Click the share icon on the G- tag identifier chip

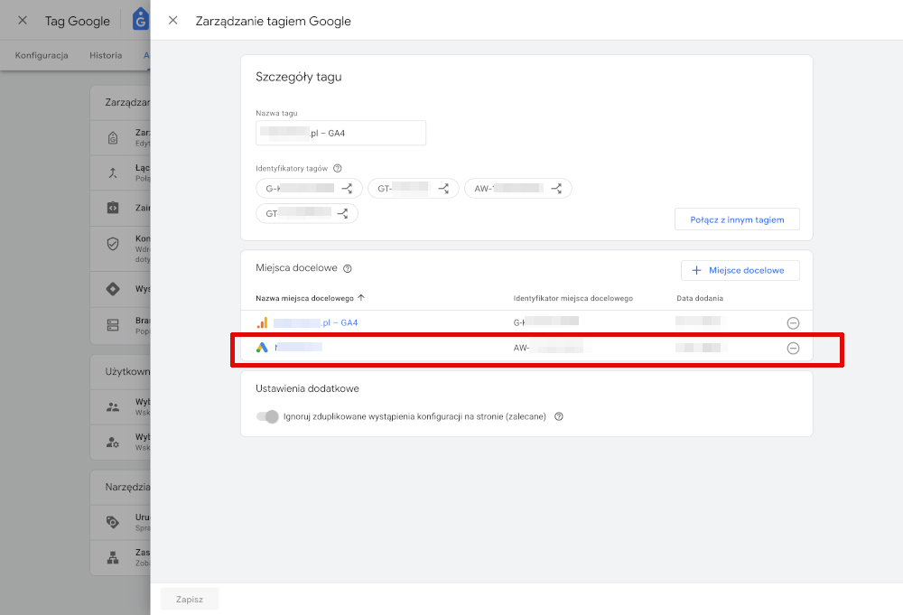point(349,188)
